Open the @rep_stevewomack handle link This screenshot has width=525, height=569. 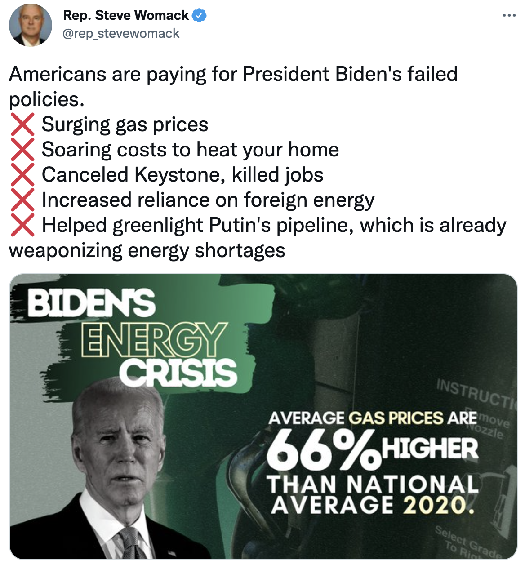click(121, 34)
